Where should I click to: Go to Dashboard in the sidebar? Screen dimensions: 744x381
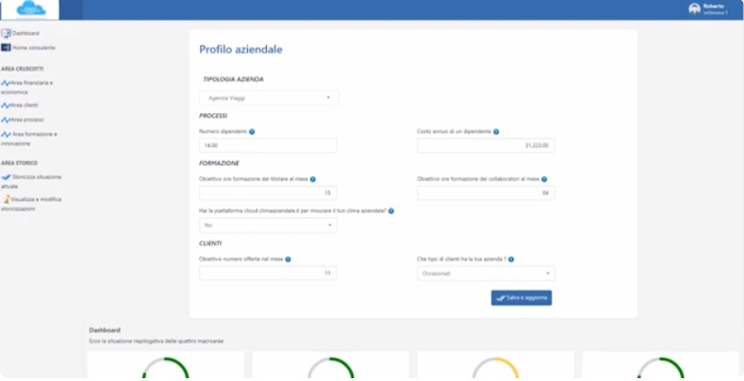[25, 33]
